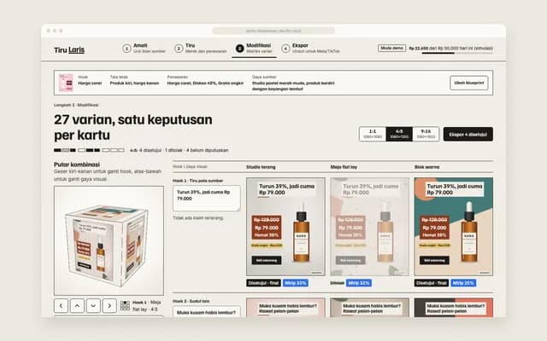Screen dimensions: 547x341
Task: Click the browser address bar
Action: (273, 31)
